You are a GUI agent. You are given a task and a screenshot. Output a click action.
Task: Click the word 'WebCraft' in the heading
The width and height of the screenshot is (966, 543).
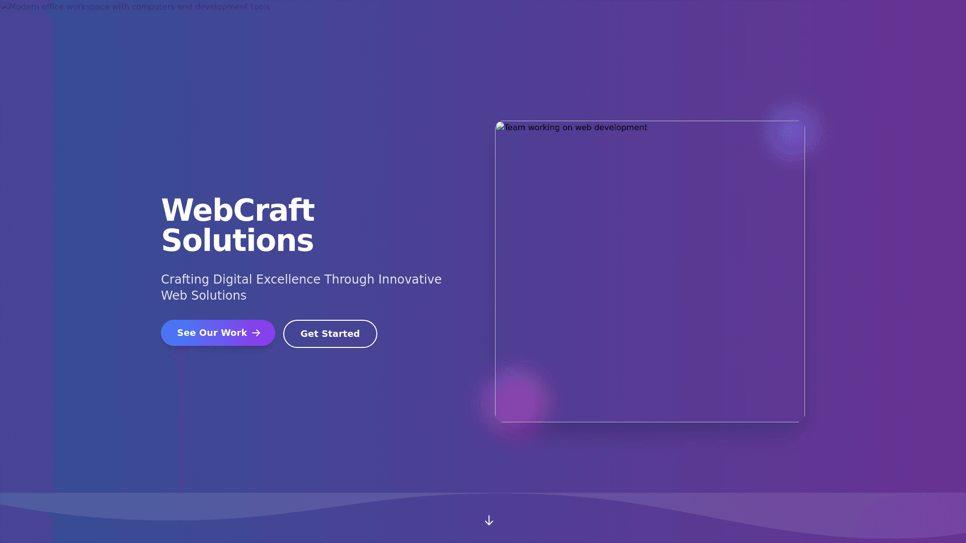237,210
